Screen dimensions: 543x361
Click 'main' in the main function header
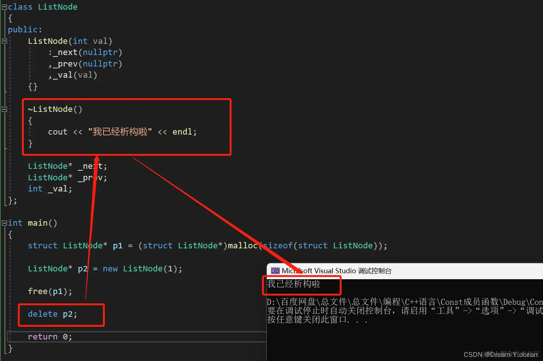[x=38, y=223]
